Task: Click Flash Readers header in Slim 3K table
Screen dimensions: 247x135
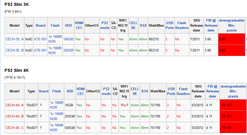Action: click(x=182, y=25)
